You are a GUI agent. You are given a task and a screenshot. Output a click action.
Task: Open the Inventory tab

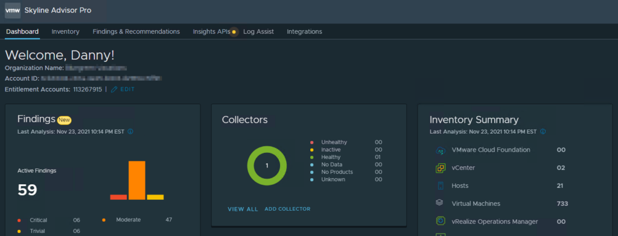[65, 31]
